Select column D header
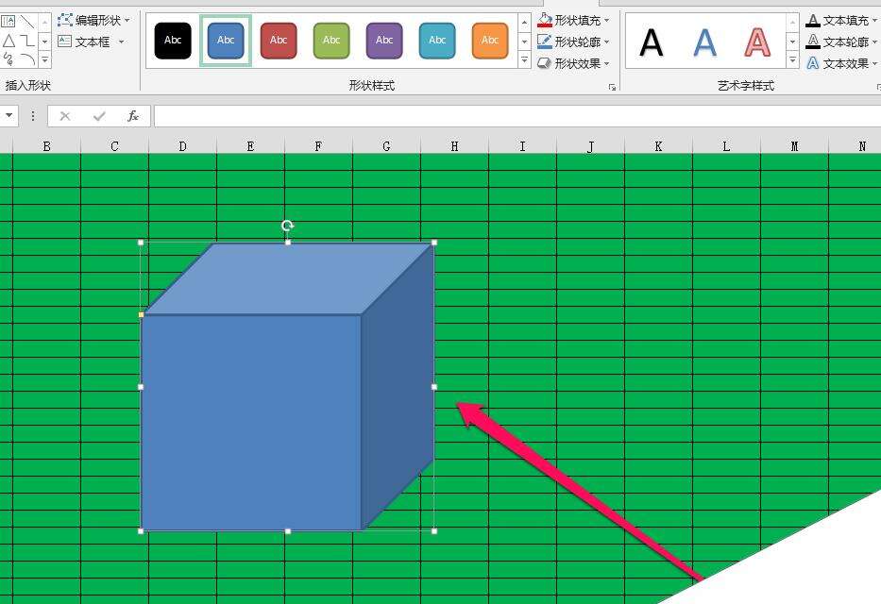881x604 pixels. point(182,146)
